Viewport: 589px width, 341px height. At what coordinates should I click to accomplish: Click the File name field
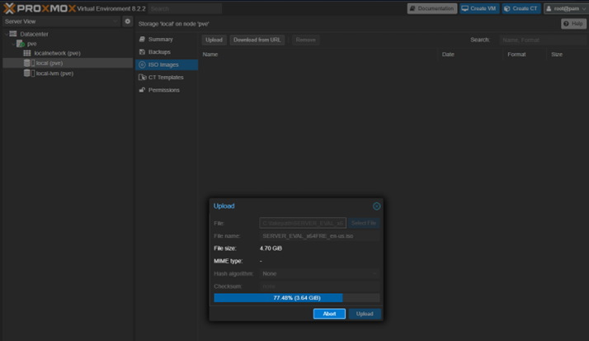[x=320, y=236]
